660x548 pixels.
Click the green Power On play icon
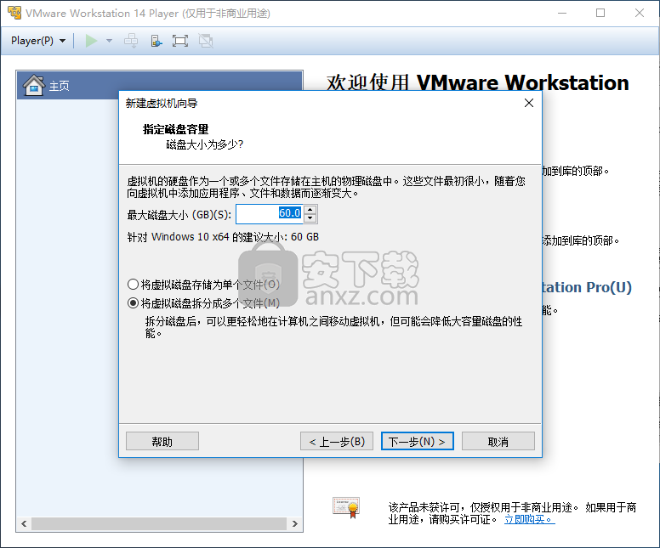91,41
